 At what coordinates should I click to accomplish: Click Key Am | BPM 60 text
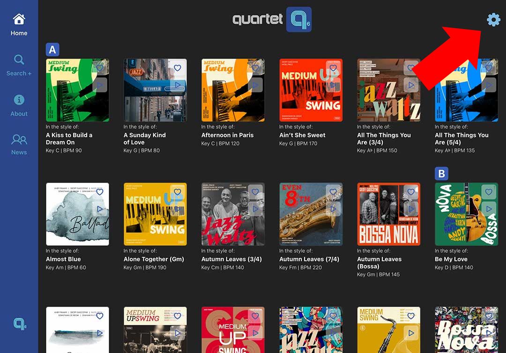(x=66, y=267)
